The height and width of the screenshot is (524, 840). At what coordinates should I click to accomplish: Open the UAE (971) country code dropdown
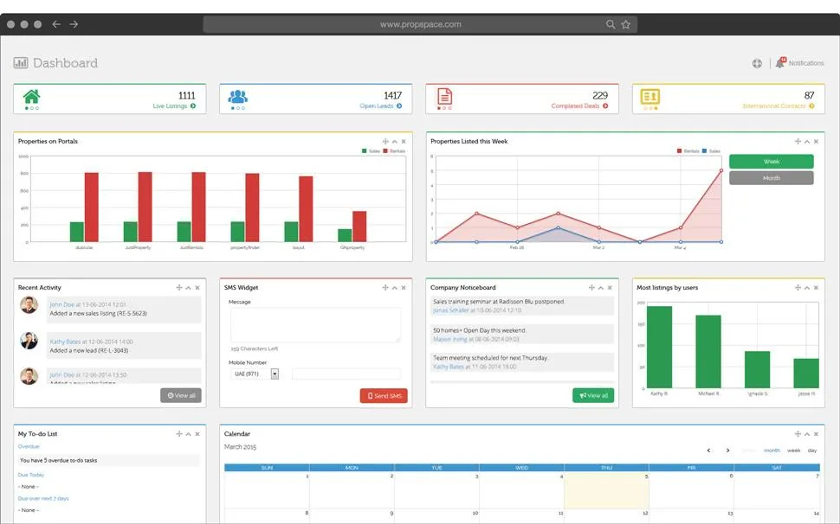coord(255,374)
